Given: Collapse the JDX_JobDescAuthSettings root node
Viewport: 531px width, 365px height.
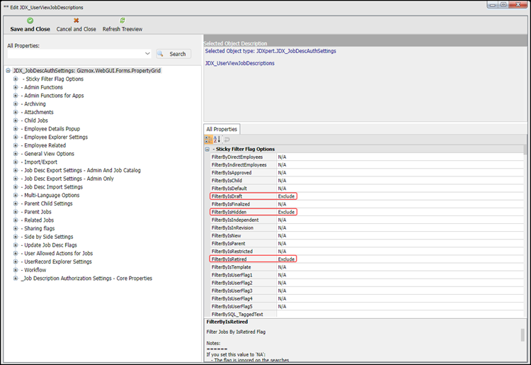Looking at the screenshot, I should pos(8,70).
